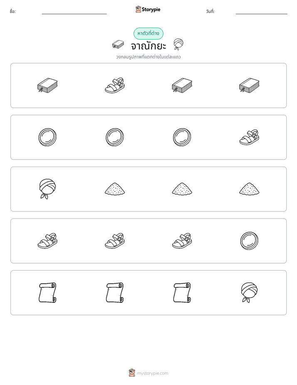Select the first scroll in the bottom row

click(x=47, y=292)
